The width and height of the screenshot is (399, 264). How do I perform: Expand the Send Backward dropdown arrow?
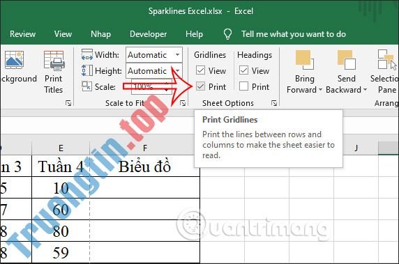coord(365,90)
